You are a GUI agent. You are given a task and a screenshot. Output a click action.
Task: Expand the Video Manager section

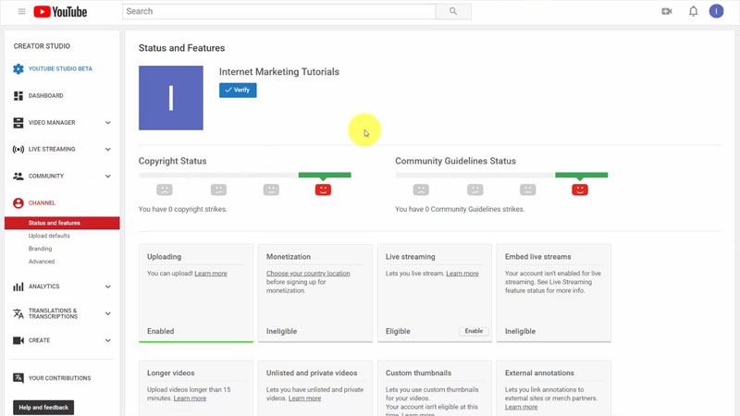click(107, 123)
